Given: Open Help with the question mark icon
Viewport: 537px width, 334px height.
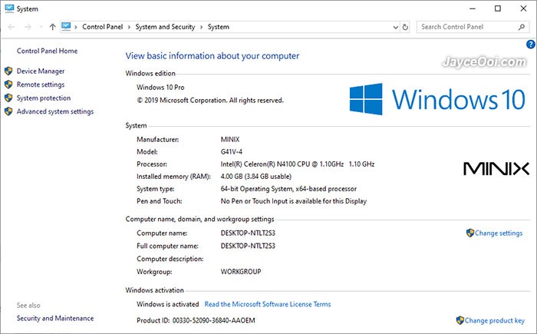Looking at the screenshot, I should point(531,44).
